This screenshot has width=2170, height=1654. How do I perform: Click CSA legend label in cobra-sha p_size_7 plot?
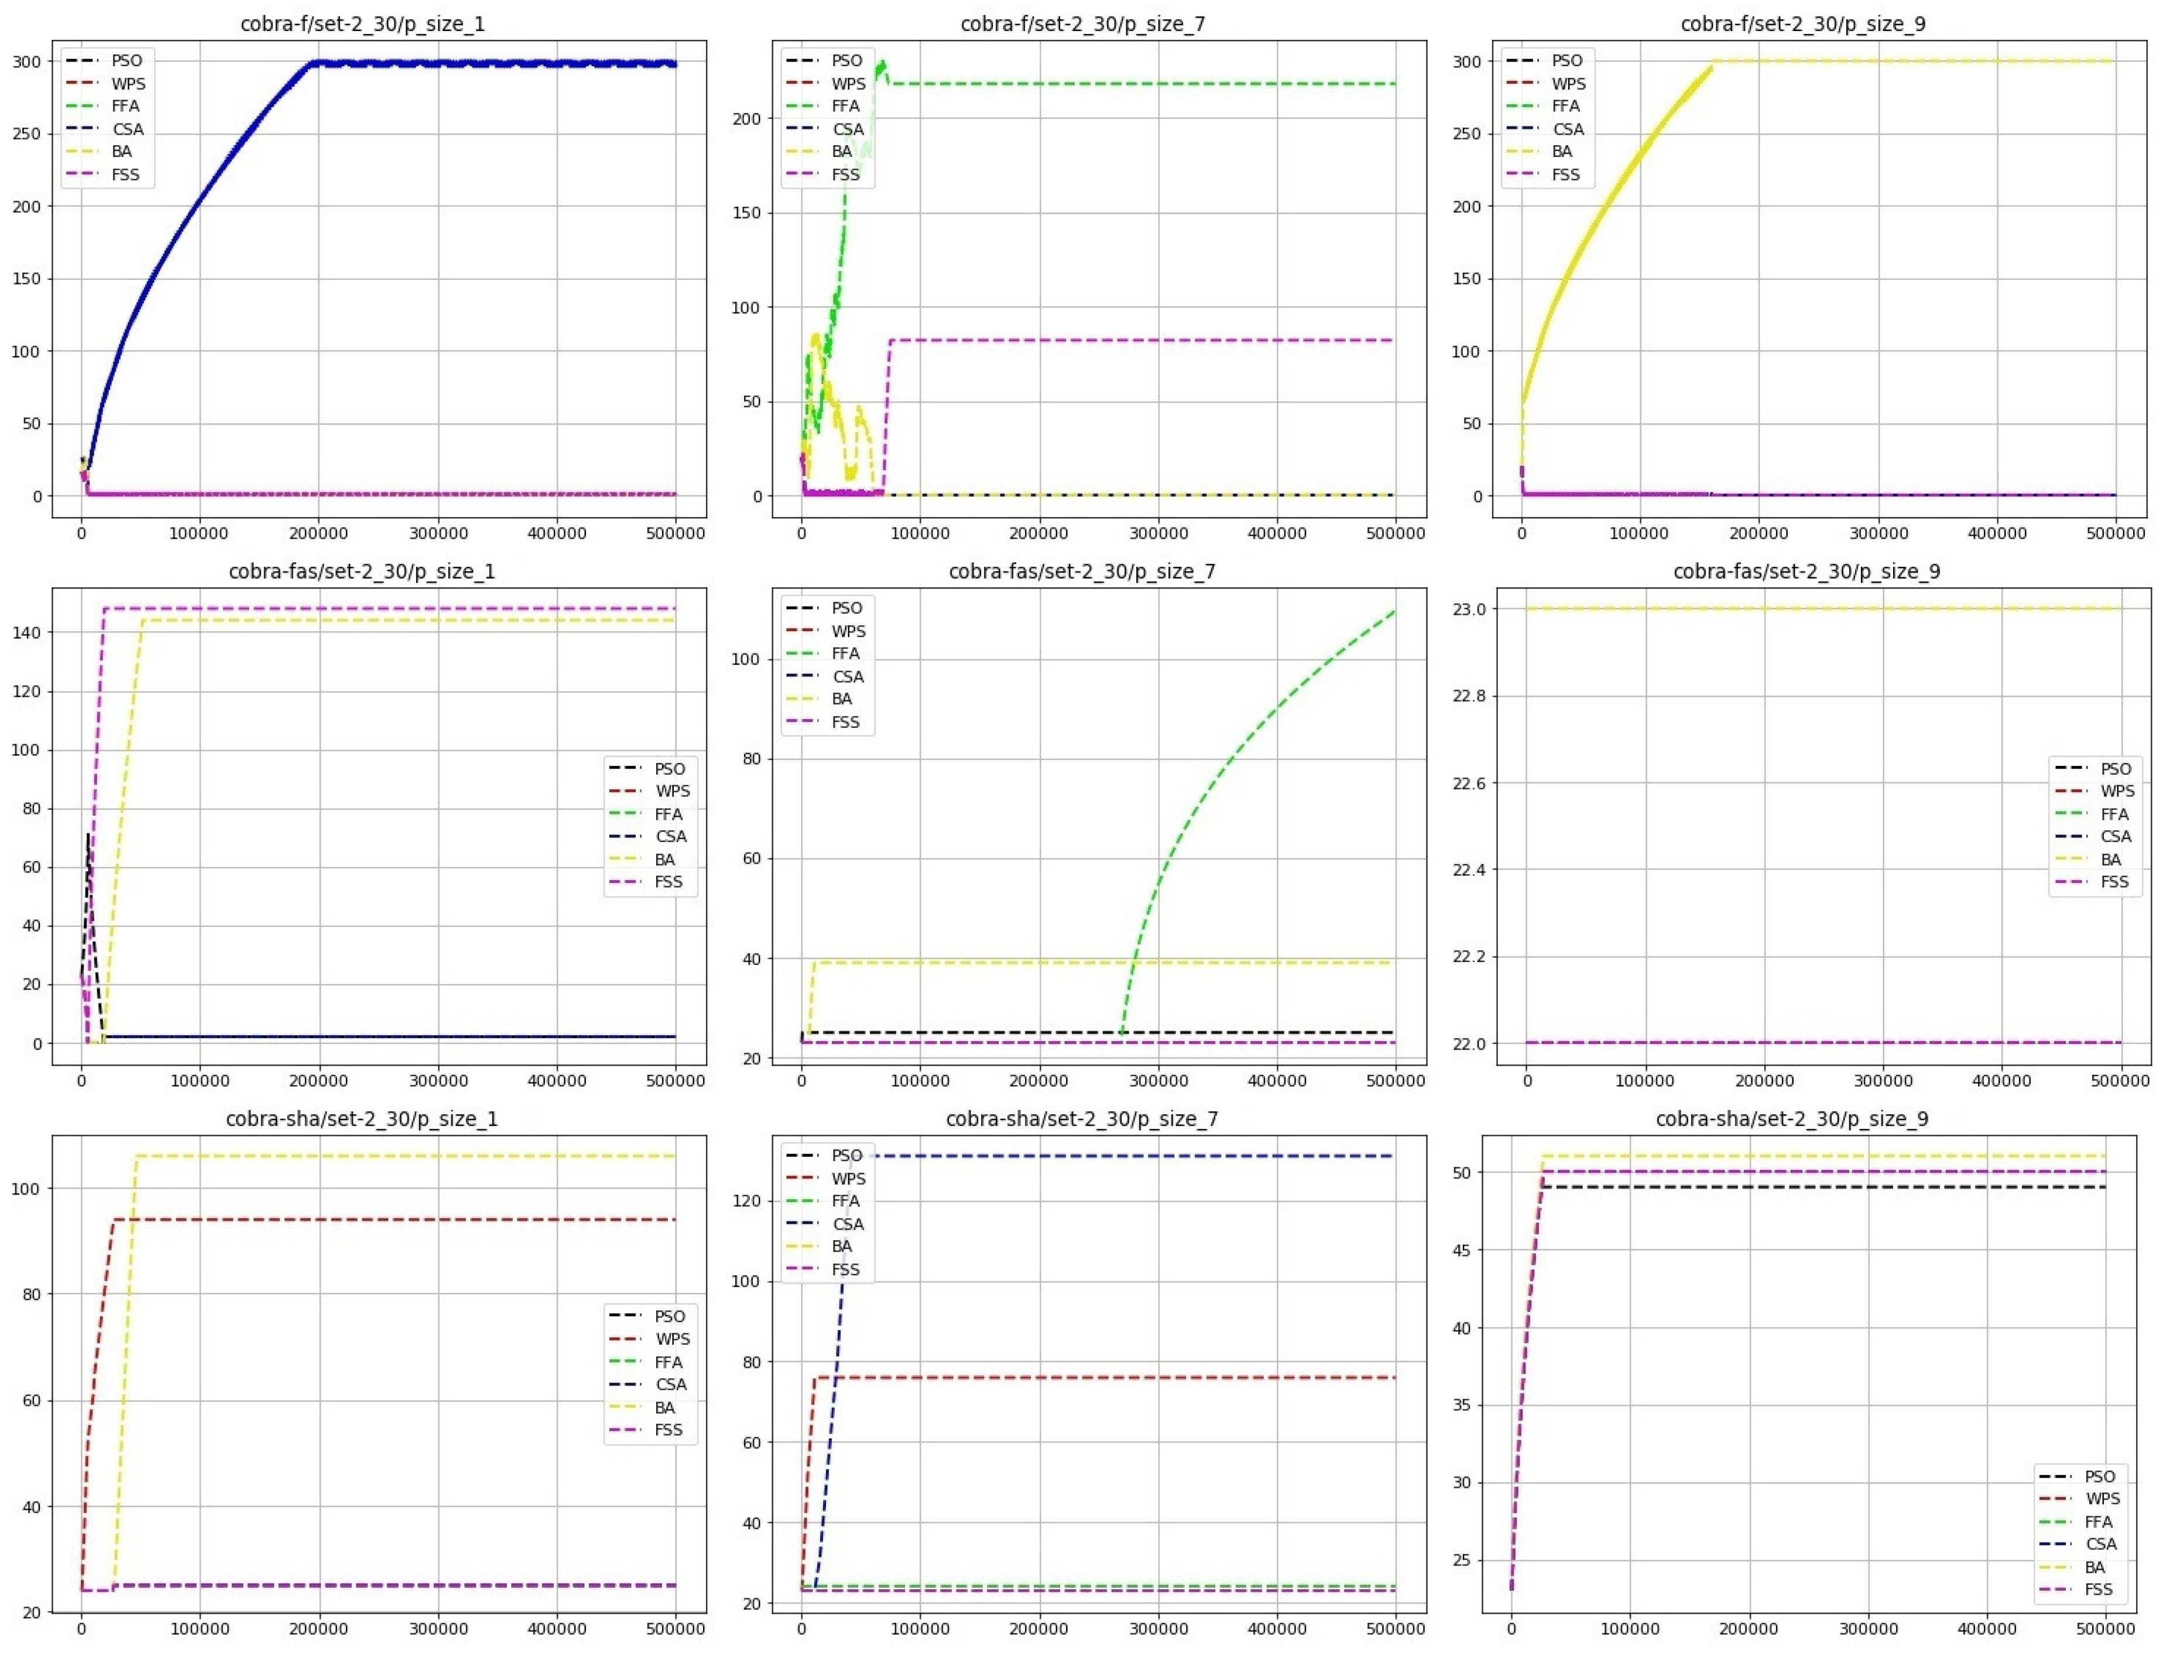tap(847, 1224)
